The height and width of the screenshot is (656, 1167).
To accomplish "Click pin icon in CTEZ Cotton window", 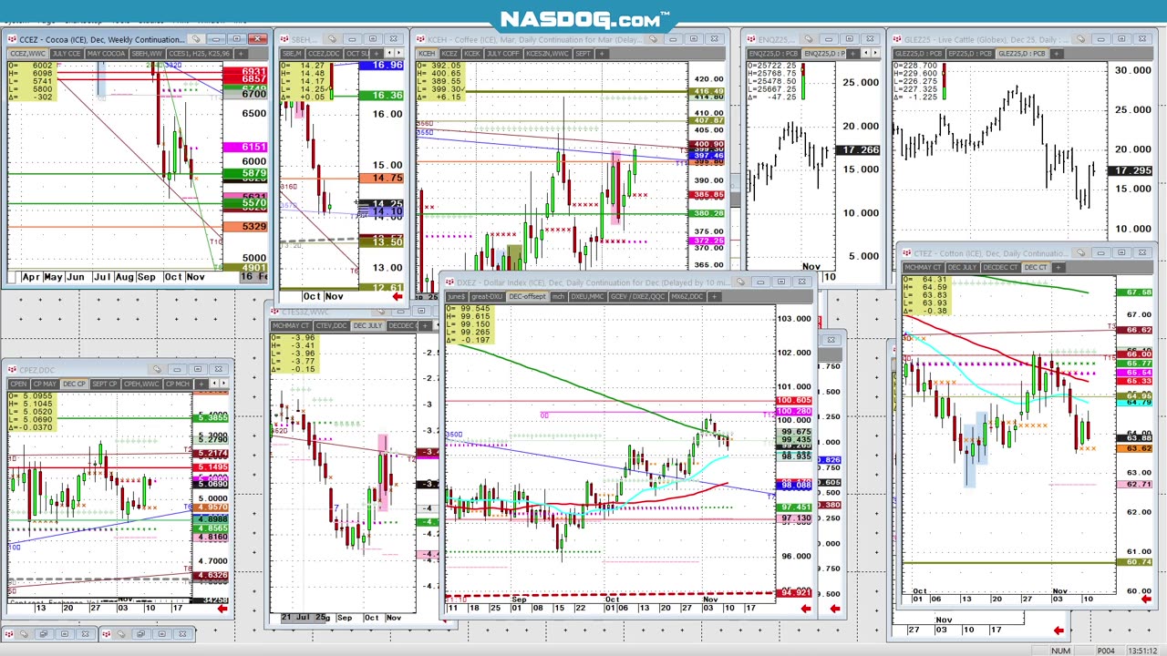I will coord(1081,252).
